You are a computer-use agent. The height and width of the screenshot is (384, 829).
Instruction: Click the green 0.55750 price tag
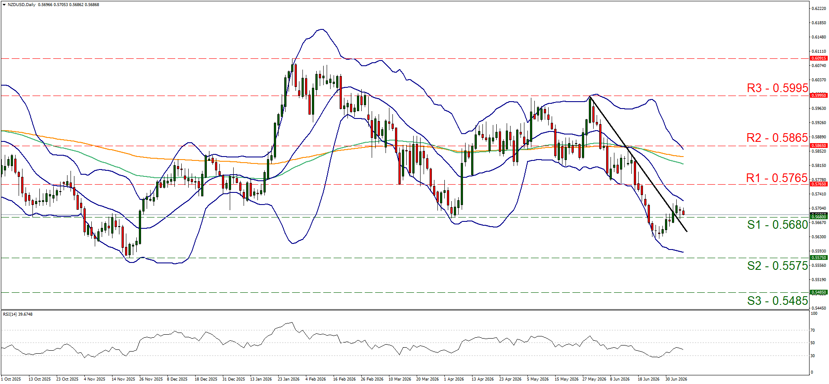[819, 258]
